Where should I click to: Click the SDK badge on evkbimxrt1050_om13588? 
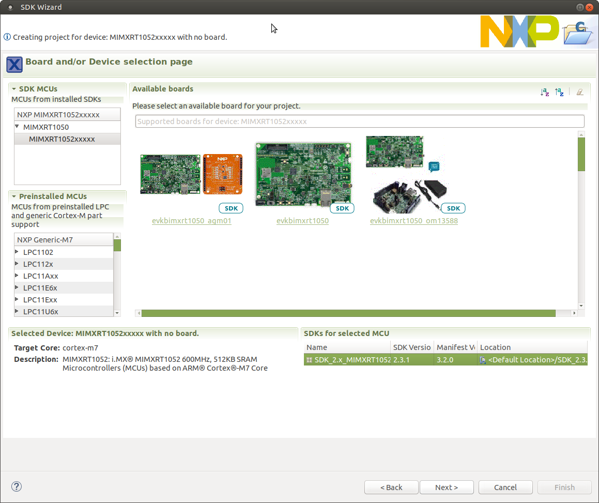pos(453,208)
